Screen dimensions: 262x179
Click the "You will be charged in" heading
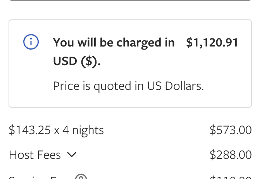pyautogui.click(x=114, y=43)
